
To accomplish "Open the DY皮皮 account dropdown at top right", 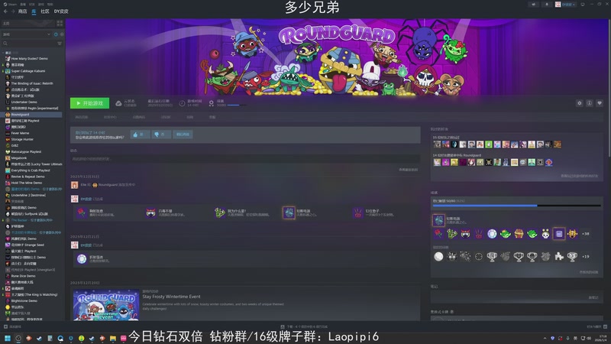I will tap(565, 5).
